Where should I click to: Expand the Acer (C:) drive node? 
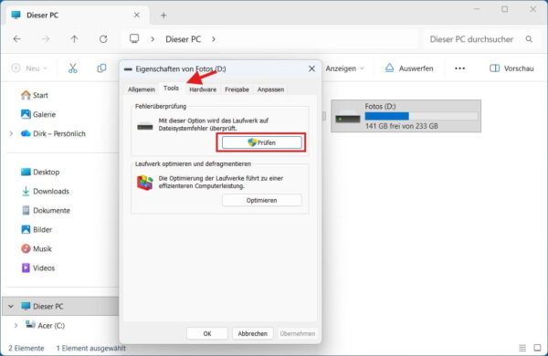coord(16,325)
